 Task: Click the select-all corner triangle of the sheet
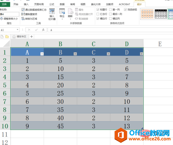pos(6,44)
